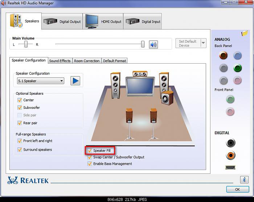The height and width of the screenshot is (202, 254).
Task: Click the gray back panel jack beside the green jack
Action: (224, 68)
